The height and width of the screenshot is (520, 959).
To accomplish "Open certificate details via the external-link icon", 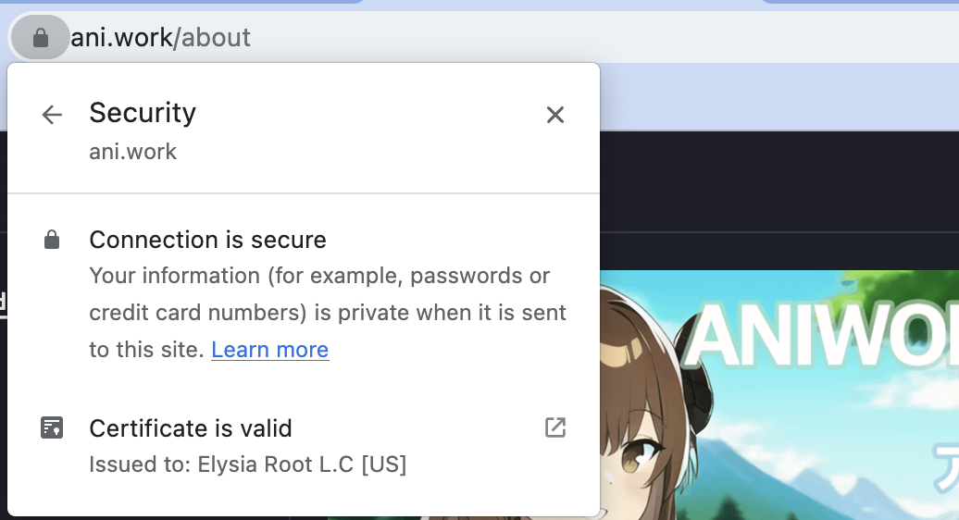I will (x=554, y=427).
